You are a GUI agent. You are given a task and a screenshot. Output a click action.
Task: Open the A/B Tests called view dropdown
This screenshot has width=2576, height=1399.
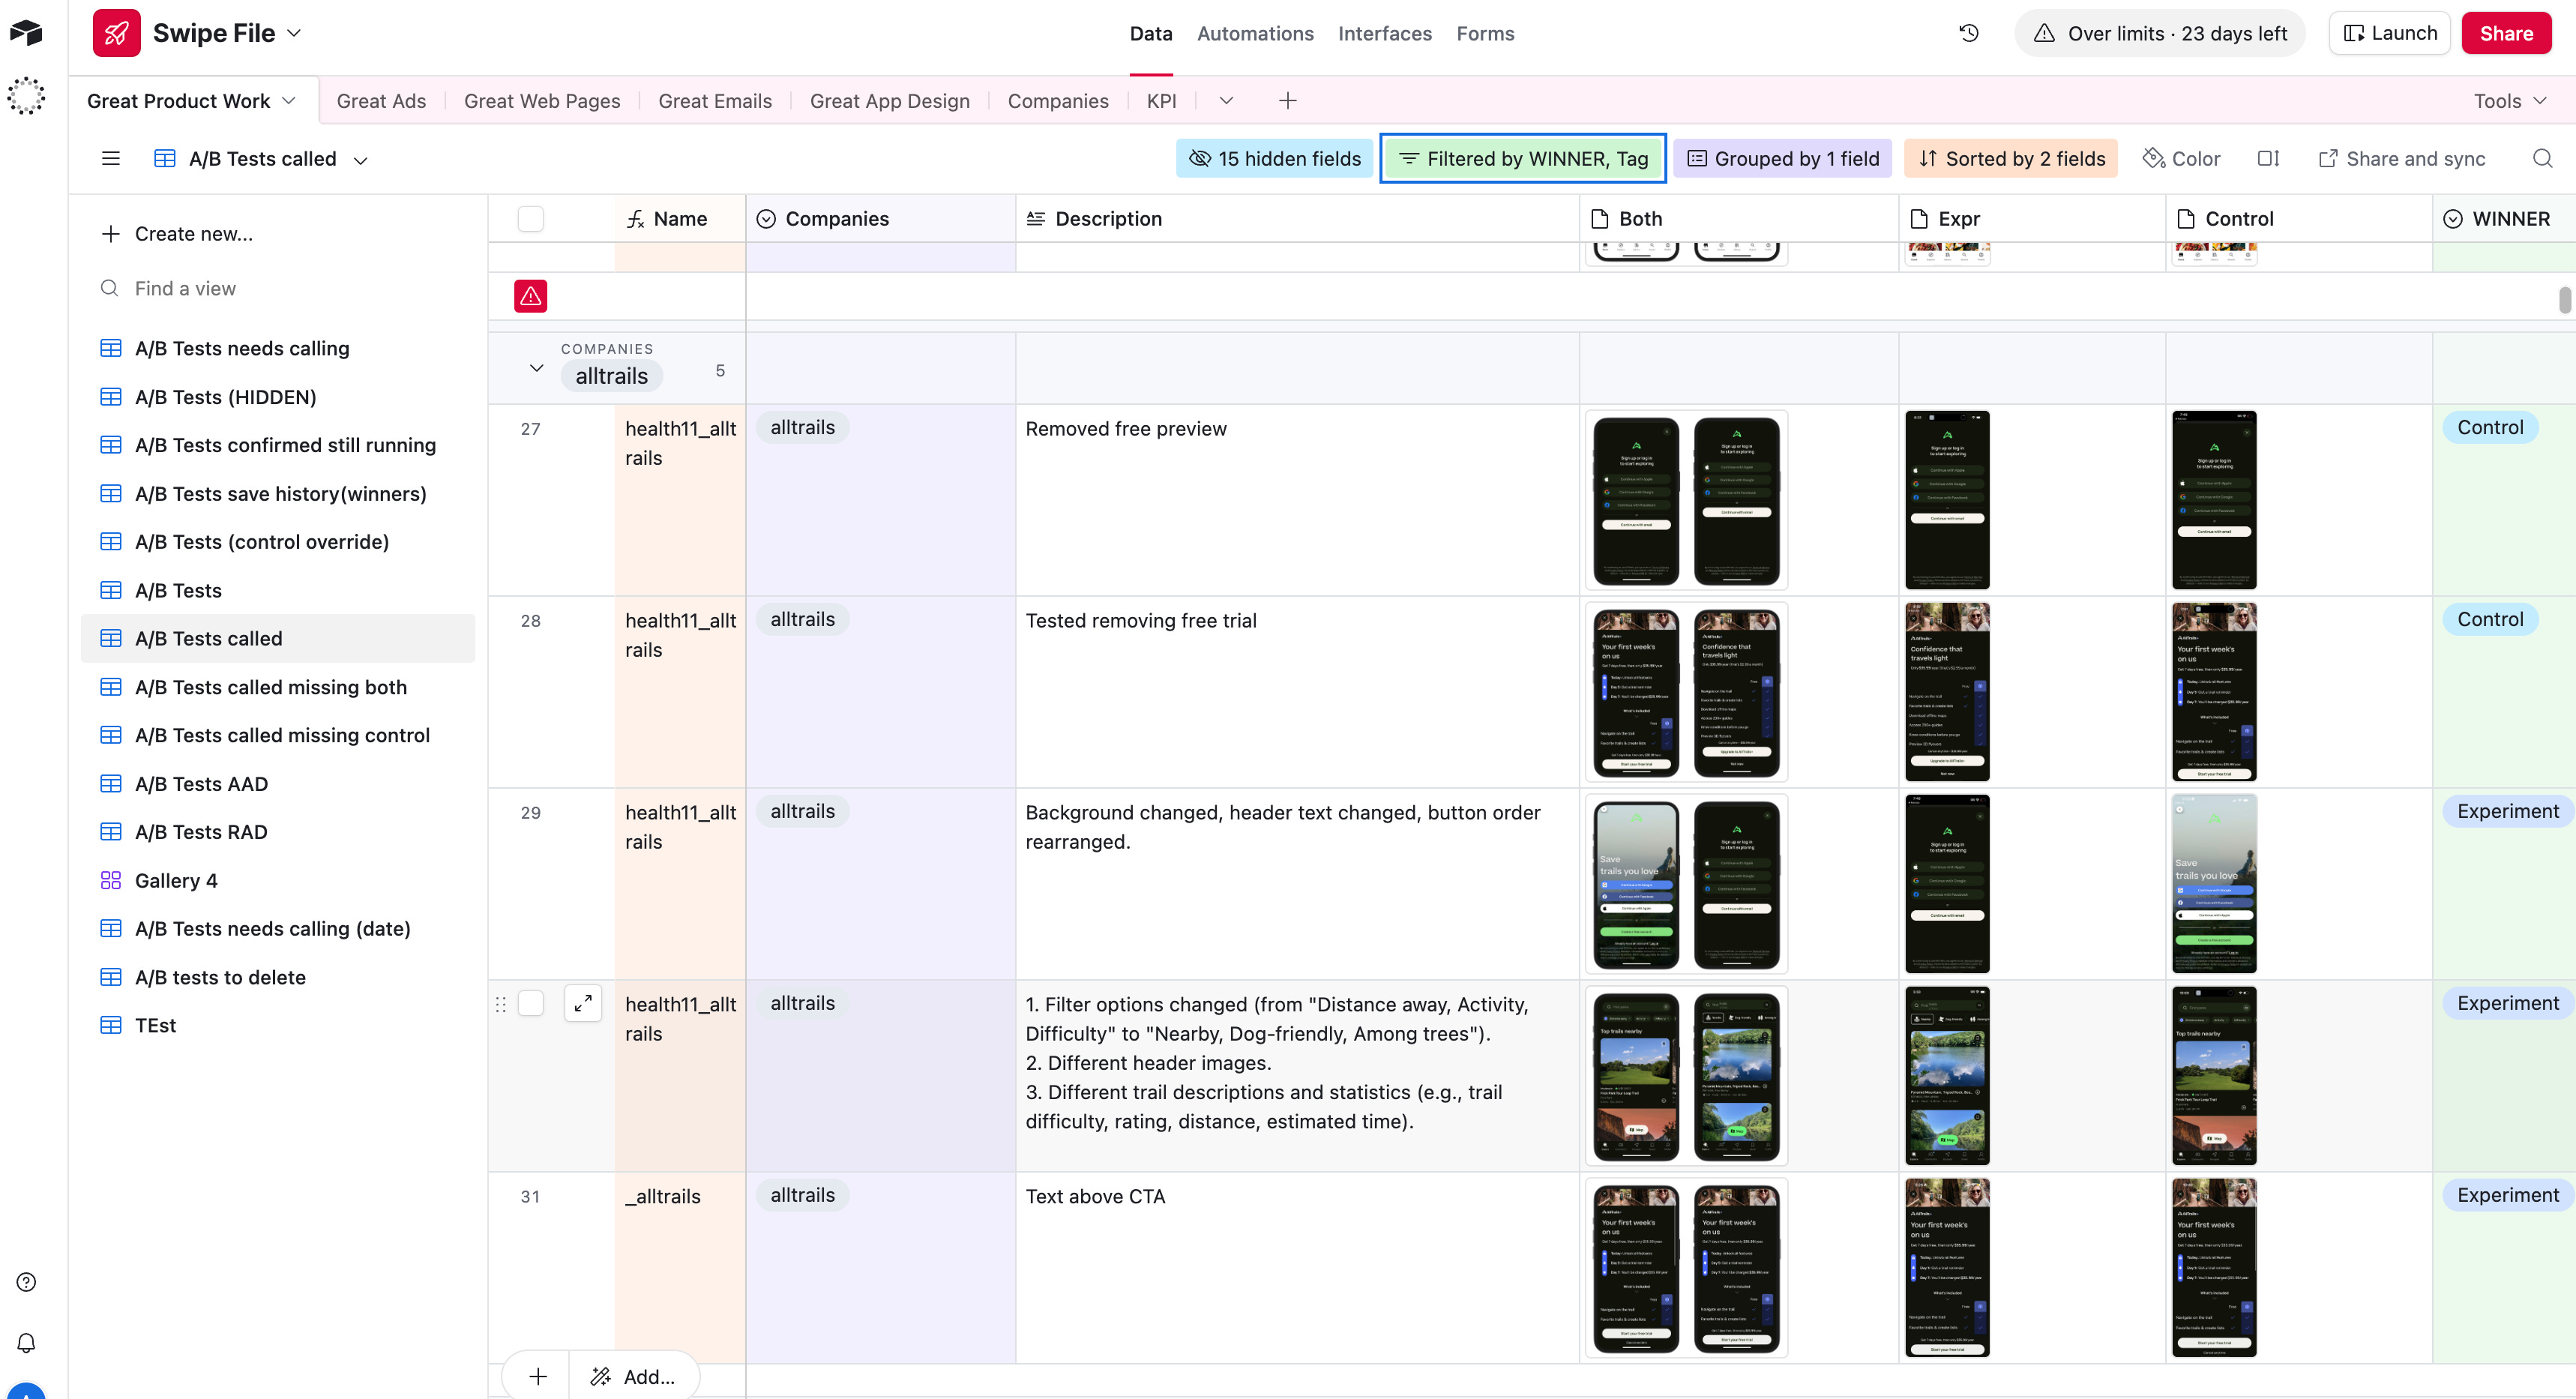361,160
